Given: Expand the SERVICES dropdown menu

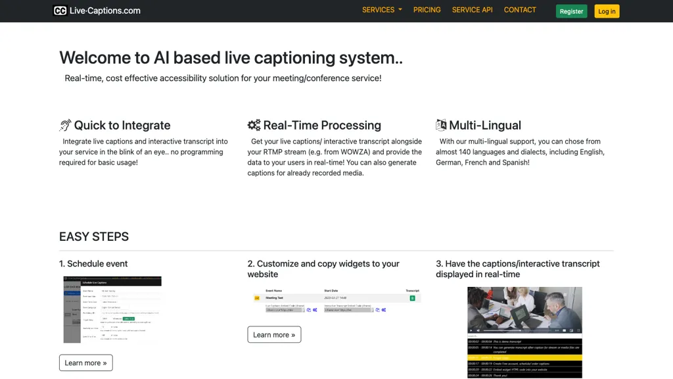Looking at the screenshot, I should (x=382, y=10).
